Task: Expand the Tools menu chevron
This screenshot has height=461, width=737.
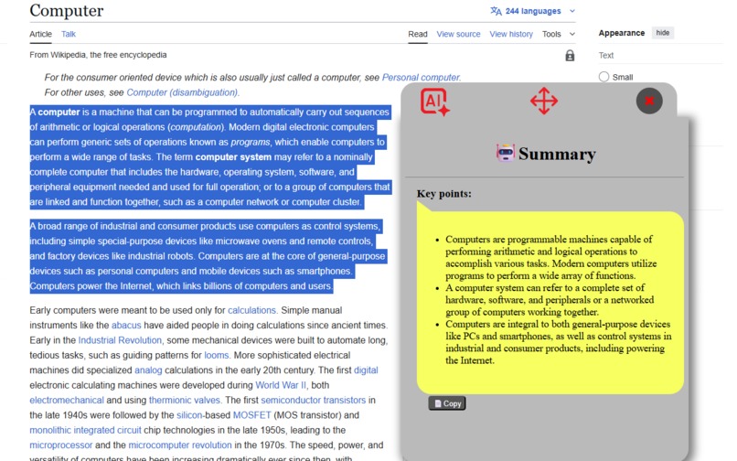Action: (572, 34)
